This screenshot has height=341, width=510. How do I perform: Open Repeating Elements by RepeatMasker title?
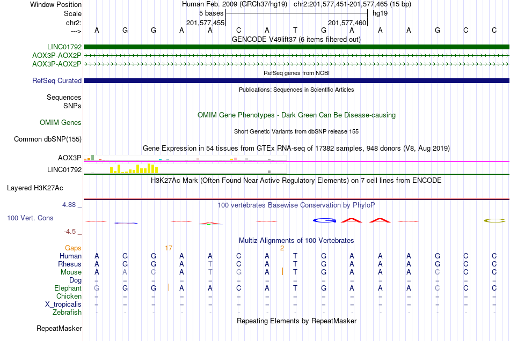pos(296,321)
